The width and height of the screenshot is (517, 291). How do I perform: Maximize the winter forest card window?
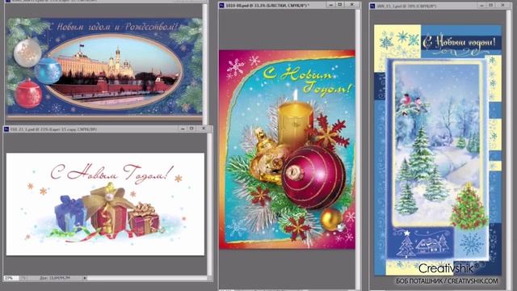[x=491, y=6]
